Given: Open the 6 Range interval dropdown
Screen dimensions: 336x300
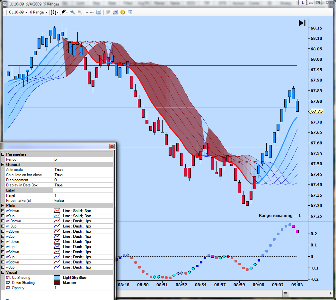Looking at the screenshot, I should coord(39,12).
